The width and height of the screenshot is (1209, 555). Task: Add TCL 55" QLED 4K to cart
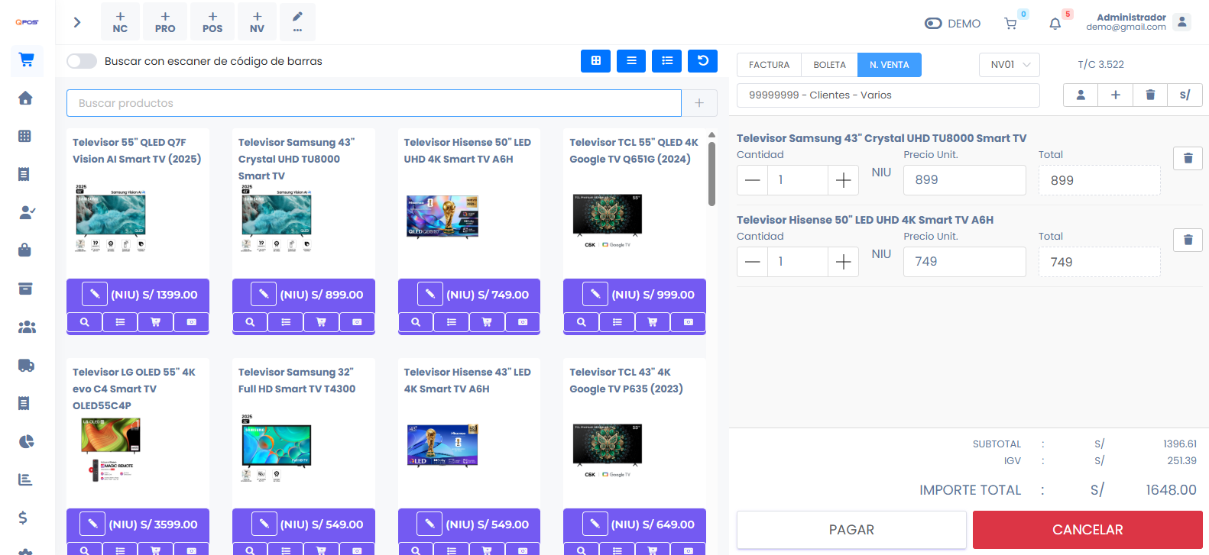pyautogui.click(x=653, y=322)
